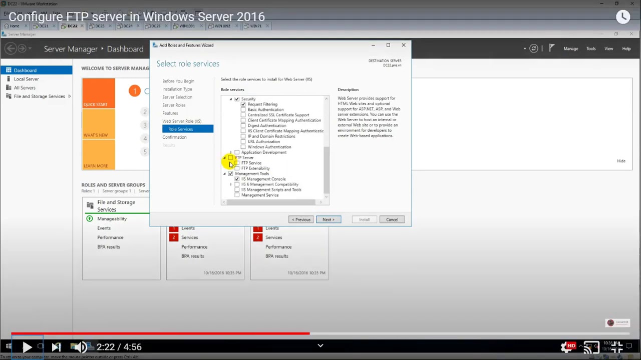Open YouTube player settings gear
The image size is (641, 360).
[x=568, y=347]
